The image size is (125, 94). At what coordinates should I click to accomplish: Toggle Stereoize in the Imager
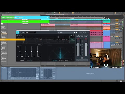(22, 60)
